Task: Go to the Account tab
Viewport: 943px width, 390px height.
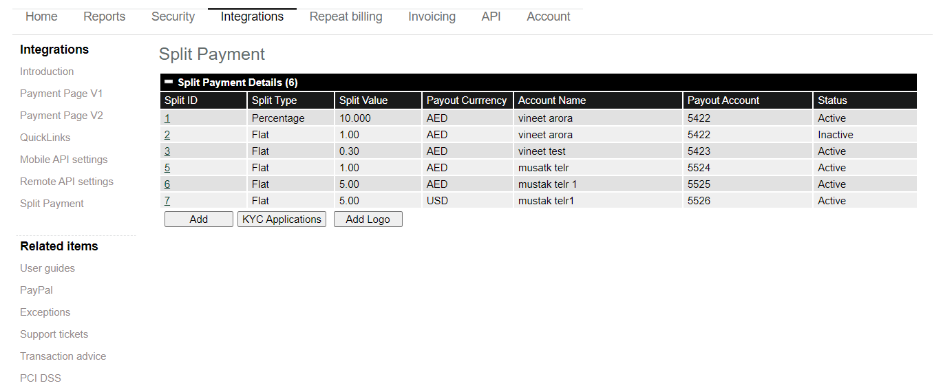Action: [x=549, y=17]
